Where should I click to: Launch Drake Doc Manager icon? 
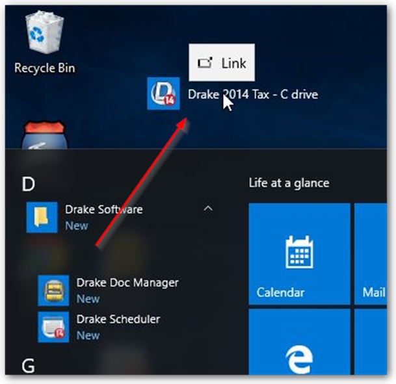(53, 290)
